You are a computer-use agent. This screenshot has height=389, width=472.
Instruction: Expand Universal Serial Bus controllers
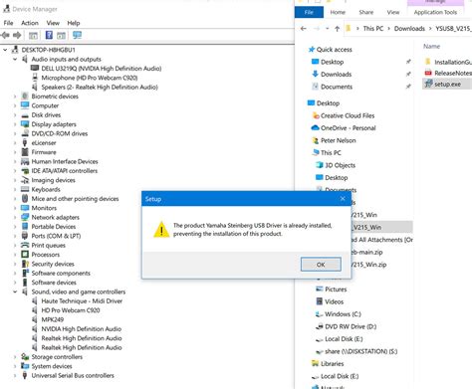[15, 375]
